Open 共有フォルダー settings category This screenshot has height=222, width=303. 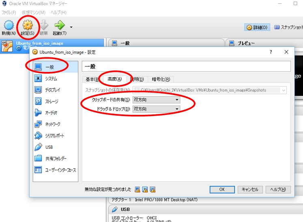(x=56, y=159)
